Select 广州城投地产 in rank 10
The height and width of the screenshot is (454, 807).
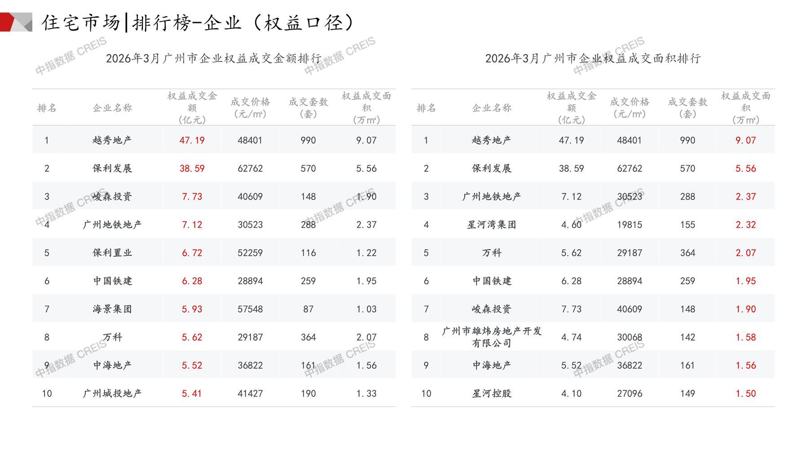coord(112,394)
